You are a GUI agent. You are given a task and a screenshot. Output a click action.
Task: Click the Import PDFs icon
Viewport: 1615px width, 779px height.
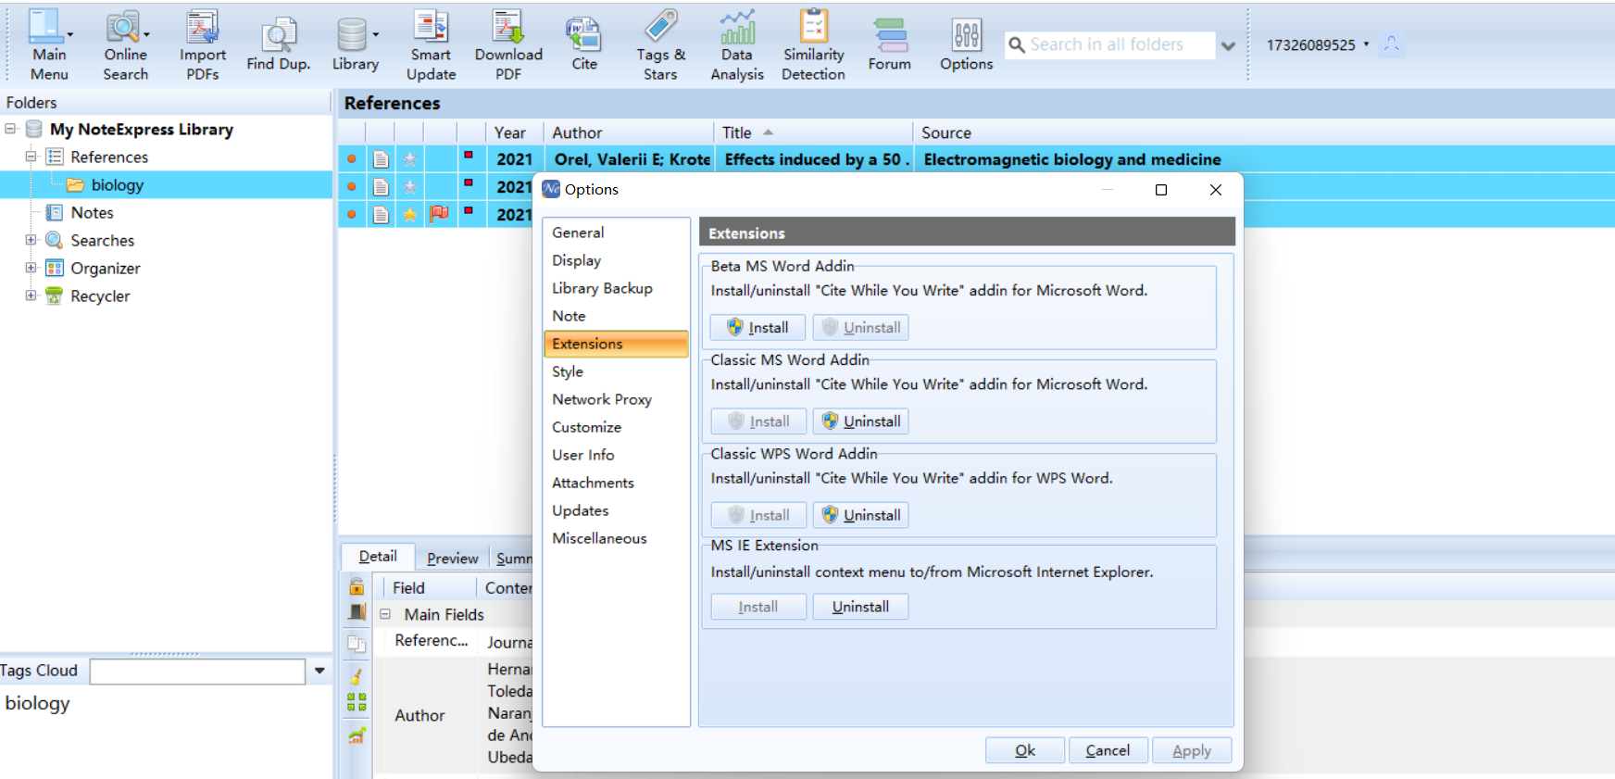click(x=203, y=44)
